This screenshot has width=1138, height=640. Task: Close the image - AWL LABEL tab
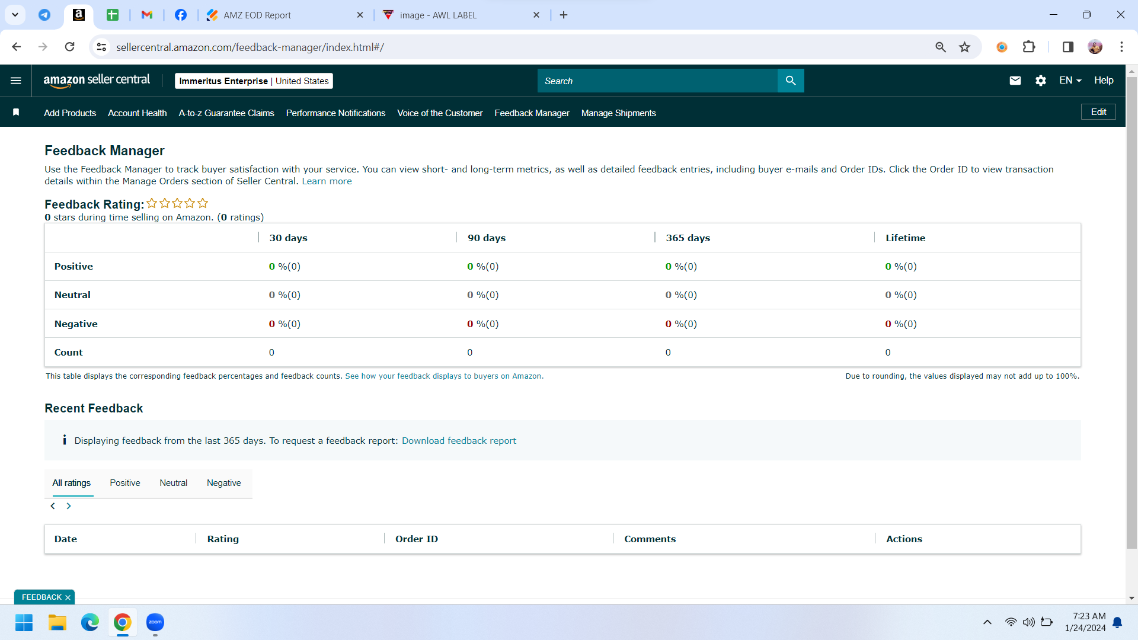[536, 15]
